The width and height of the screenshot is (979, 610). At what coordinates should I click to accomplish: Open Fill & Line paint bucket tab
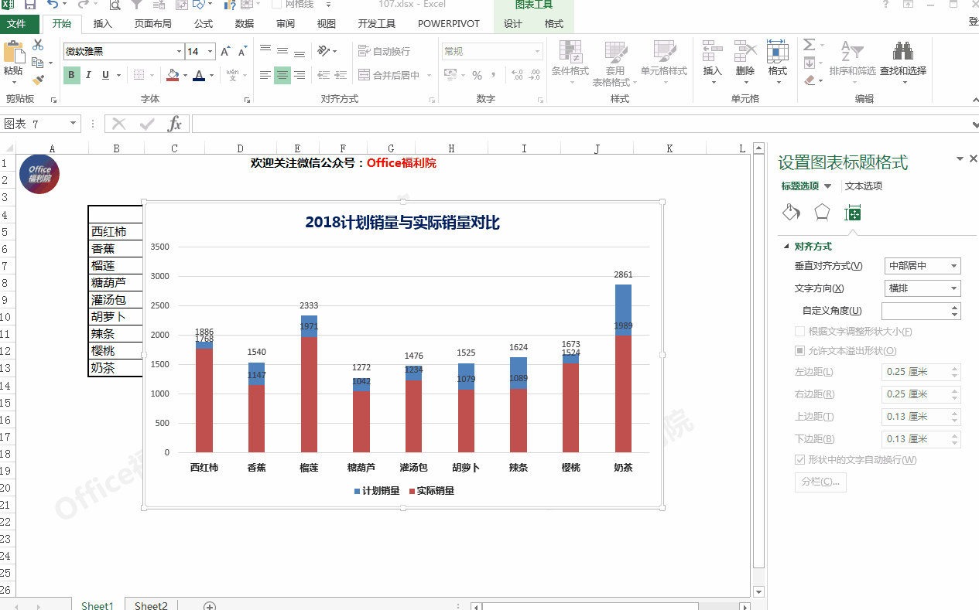(791, 213)
